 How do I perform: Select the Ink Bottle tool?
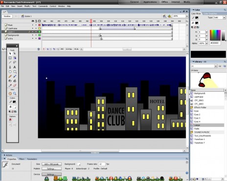coord(10,81)
